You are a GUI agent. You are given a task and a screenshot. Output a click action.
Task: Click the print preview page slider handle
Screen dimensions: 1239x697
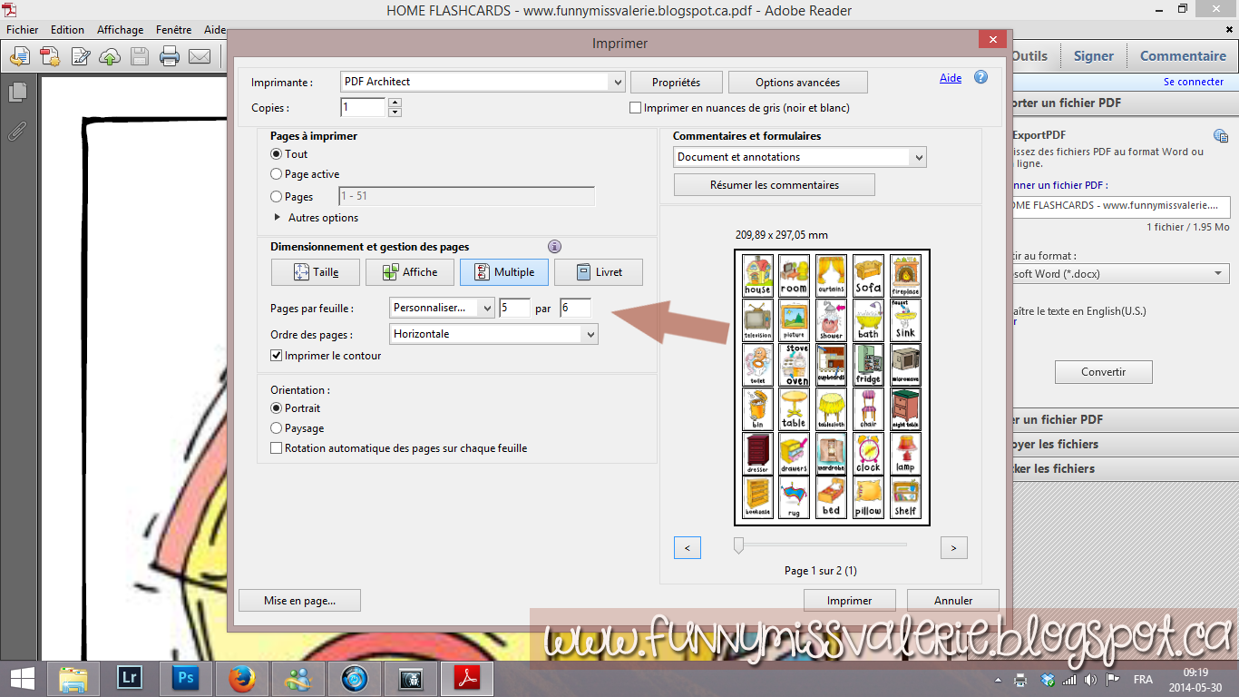pos(738,545)
